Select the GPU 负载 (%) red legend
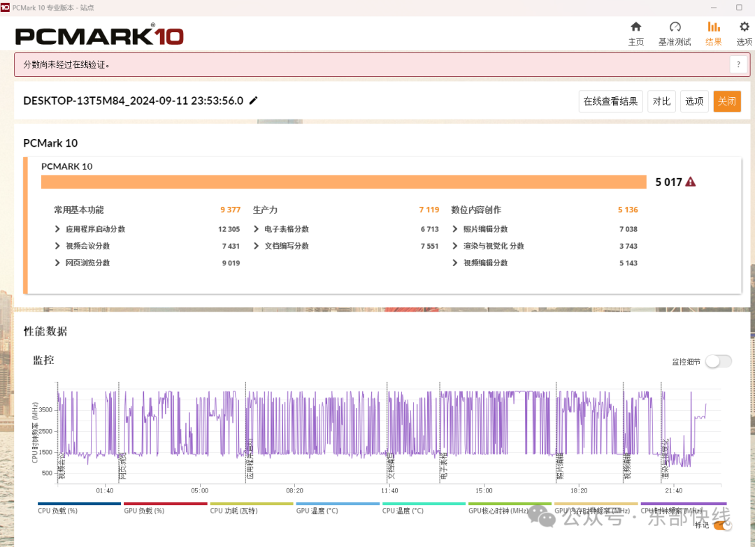The height and width of the screenshot is (547, 755). point(165,508)
